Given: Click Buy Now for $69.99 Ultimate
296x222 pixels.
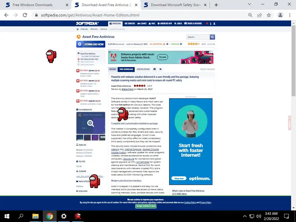Looking at the screenshot, I should (88, 101).
